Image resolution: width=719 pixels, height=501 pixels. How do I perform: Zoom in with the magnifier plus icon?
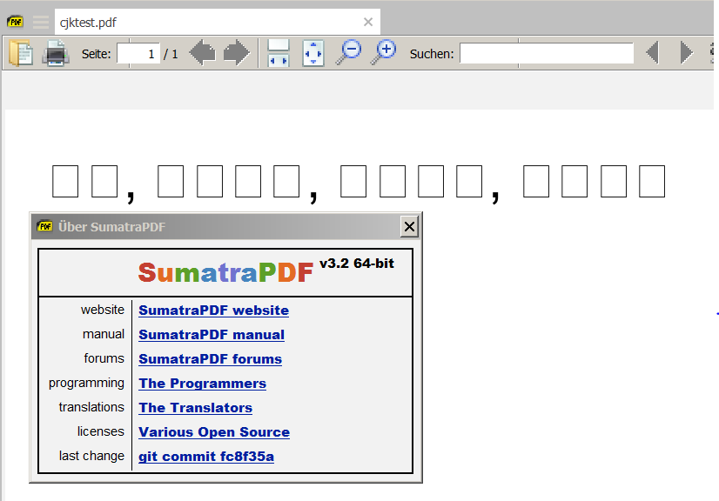(x=383, y=53)
